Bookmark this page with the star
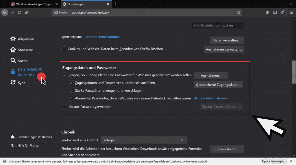296x165 pixels. 238,12
